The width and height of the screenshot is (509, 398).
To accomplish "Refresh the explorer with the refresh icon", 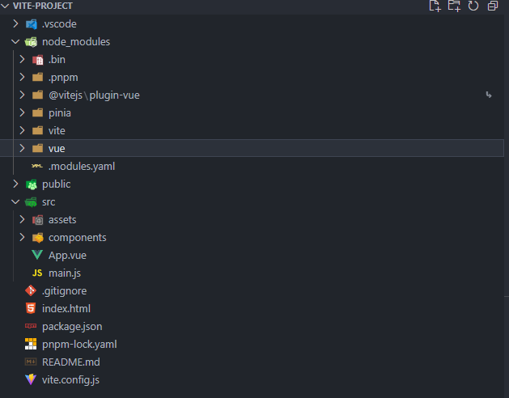I will pos(473,6).
